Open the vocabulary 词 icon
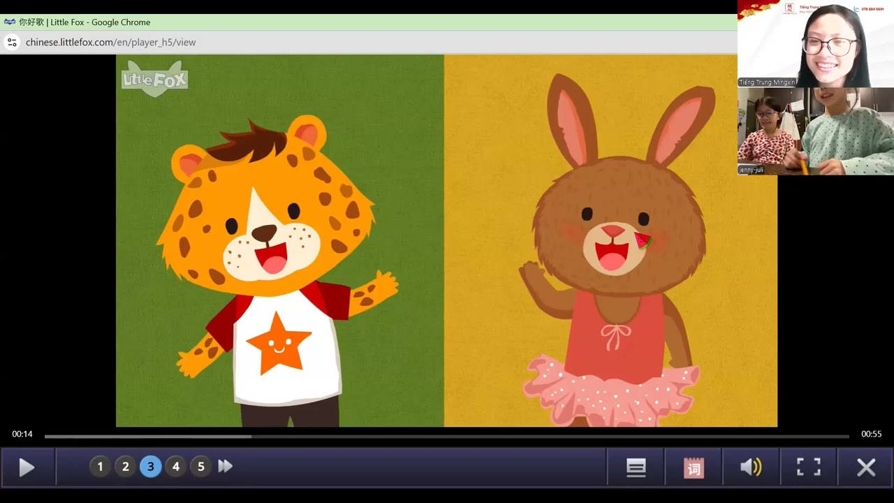This screenshot has height=503, width=894. coord(694,467)
